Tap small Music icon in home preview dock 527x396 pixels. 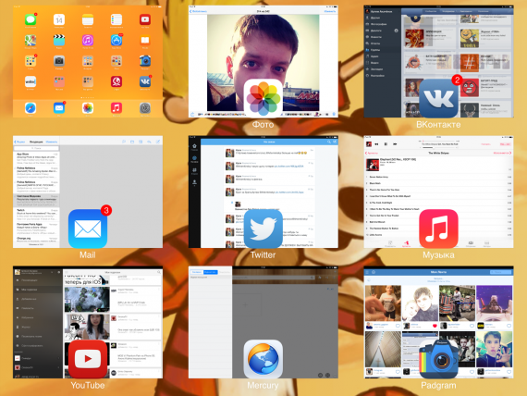pos(116,108)
